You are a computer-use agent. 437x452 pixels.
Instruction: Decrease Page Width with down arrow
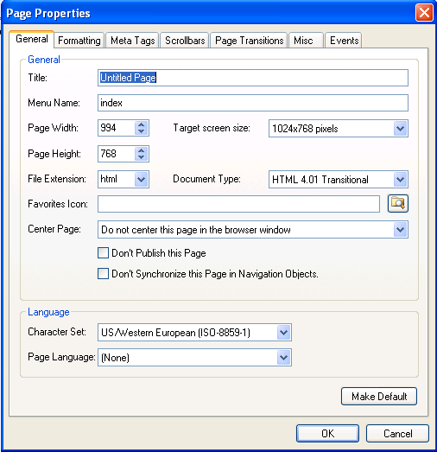[x=141, y=131]
